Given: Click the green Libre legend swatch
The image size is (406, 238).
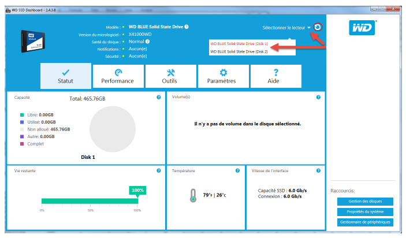Looking at the screenshot, I should (x=22, y=115).
